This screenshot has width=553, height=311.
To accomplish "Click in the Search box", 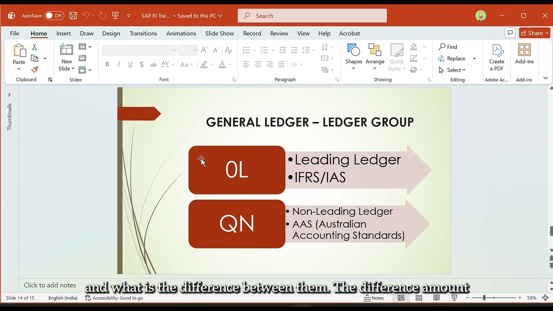I will point(312,16).
